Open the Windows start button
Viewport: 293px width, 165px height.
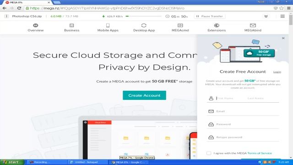pyautogui.click(x=12, y=162)
